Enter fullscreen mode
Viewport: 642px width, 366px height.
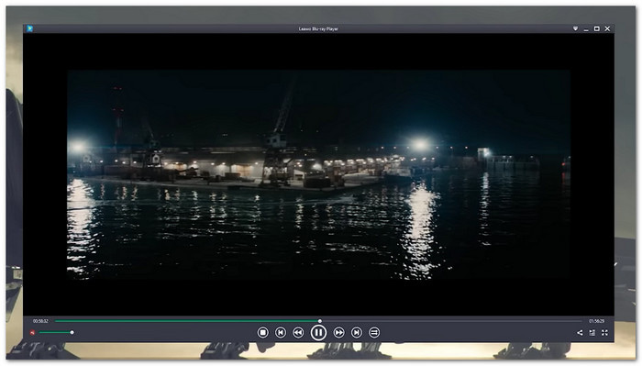[604, 333]
